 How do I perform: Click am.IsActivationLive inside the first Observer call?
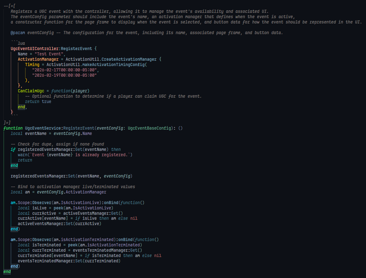point(76,203)
